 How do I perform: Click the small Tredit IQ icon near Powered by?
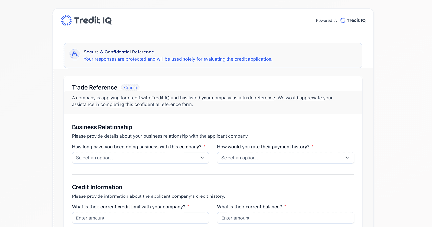click(x=342, y=20)
